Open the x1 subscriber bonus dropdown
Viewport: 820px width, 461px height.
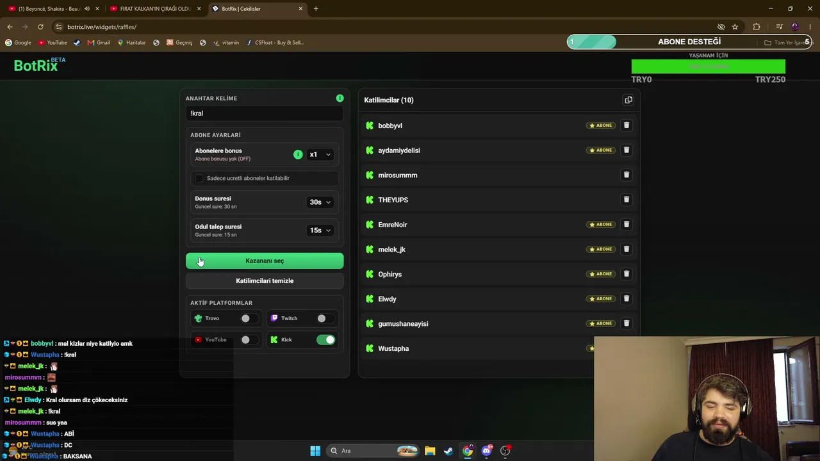click(x=320, y=154)
